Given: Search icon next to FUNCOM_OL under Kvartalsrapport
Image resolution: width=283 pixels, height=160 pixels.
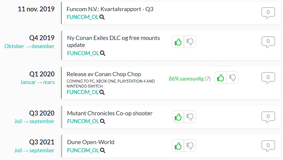Looking at the screenshot, I should coord(102,17).
